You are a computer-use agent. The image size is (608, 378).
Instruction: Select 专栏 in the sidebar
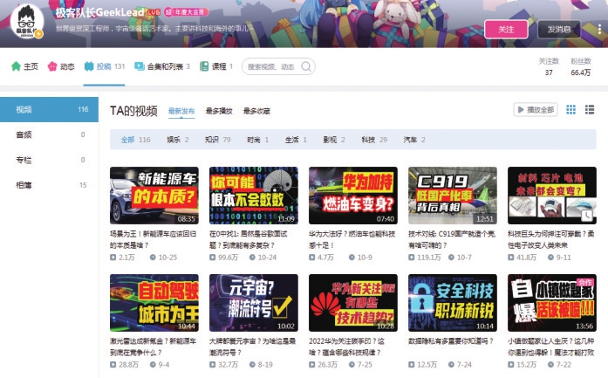(x=49, y=160)
